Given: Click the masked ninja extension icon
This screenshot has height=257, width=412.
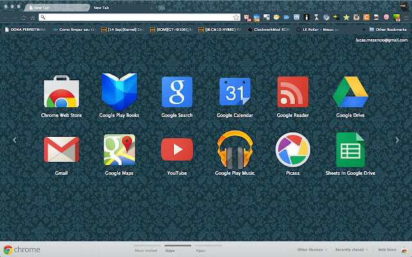Looking at the screenshot, I should tap(376, 17).
